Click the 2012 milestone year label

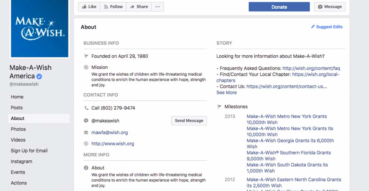[x=230, y=179]
